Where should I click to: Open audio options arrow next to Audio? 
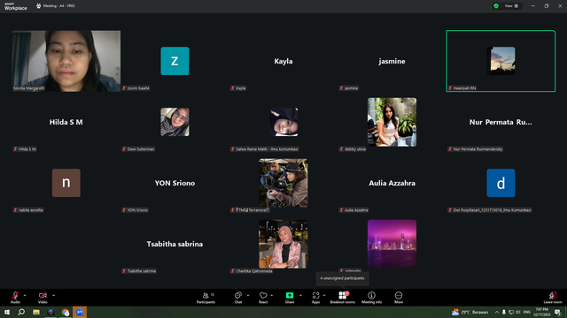tap(25, 295)
